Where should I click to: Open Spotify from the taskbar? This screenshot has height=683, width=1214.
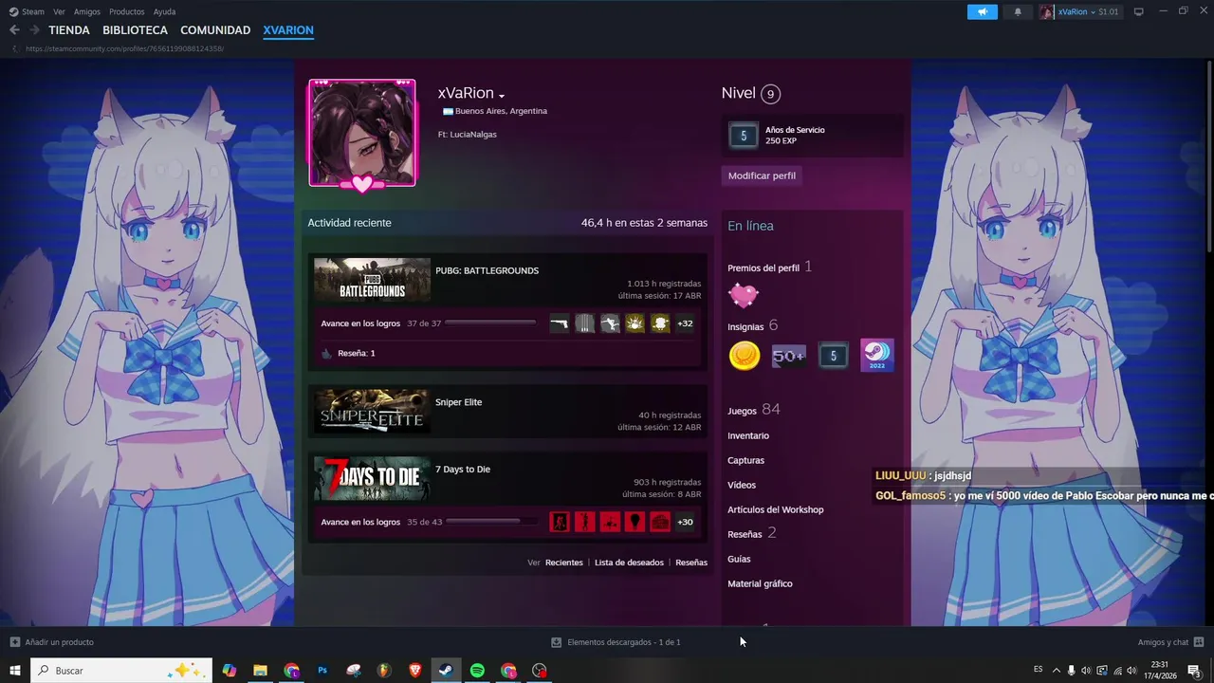point(477,671)
